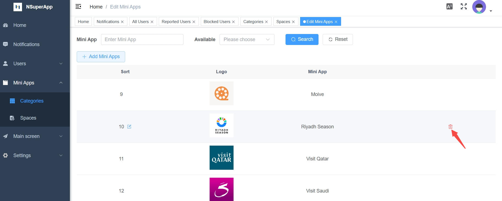The width and height of the screenshot is (502, 201).
Task: Click the Add Mini Apps button
Action: (101, 57)
